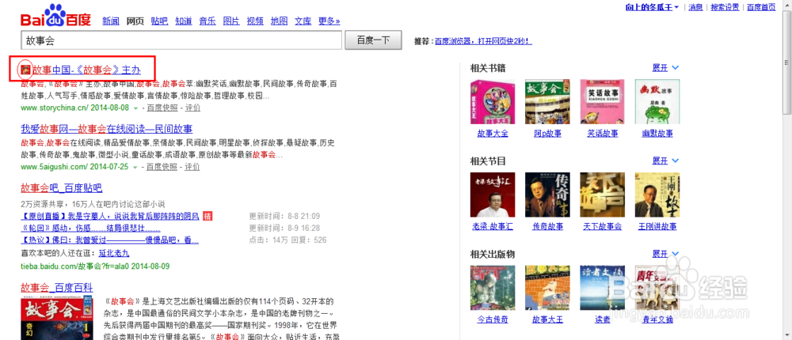Open 百度快照 for storychina.cn result
The height and width of the screenshot is (340, 792).
click(162, 108)
